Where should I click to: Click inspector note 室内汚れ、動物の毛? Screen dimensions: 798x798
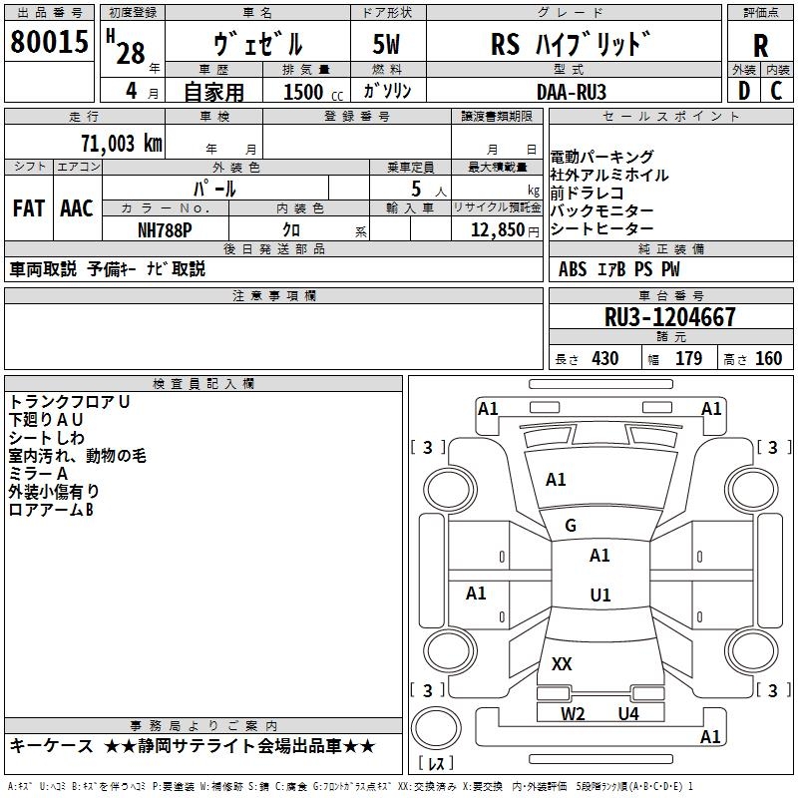[78, 456]
